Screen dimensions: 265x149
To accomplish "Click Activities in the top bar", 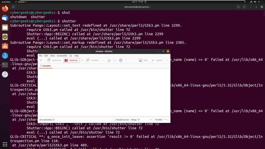I will 6,2.
